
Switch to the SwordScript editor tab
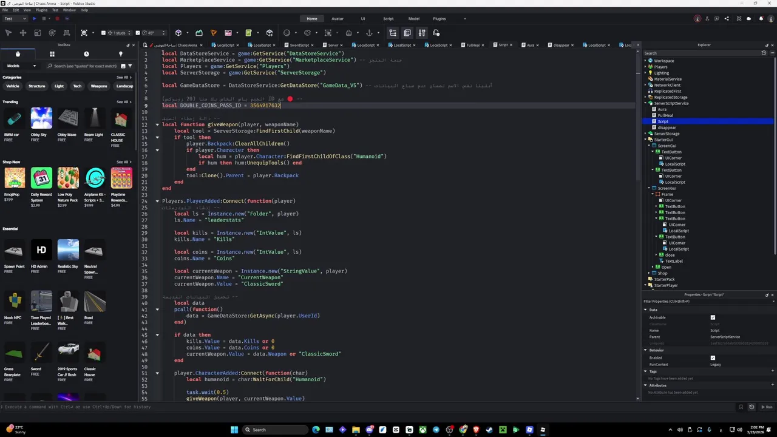click(299, 45)
